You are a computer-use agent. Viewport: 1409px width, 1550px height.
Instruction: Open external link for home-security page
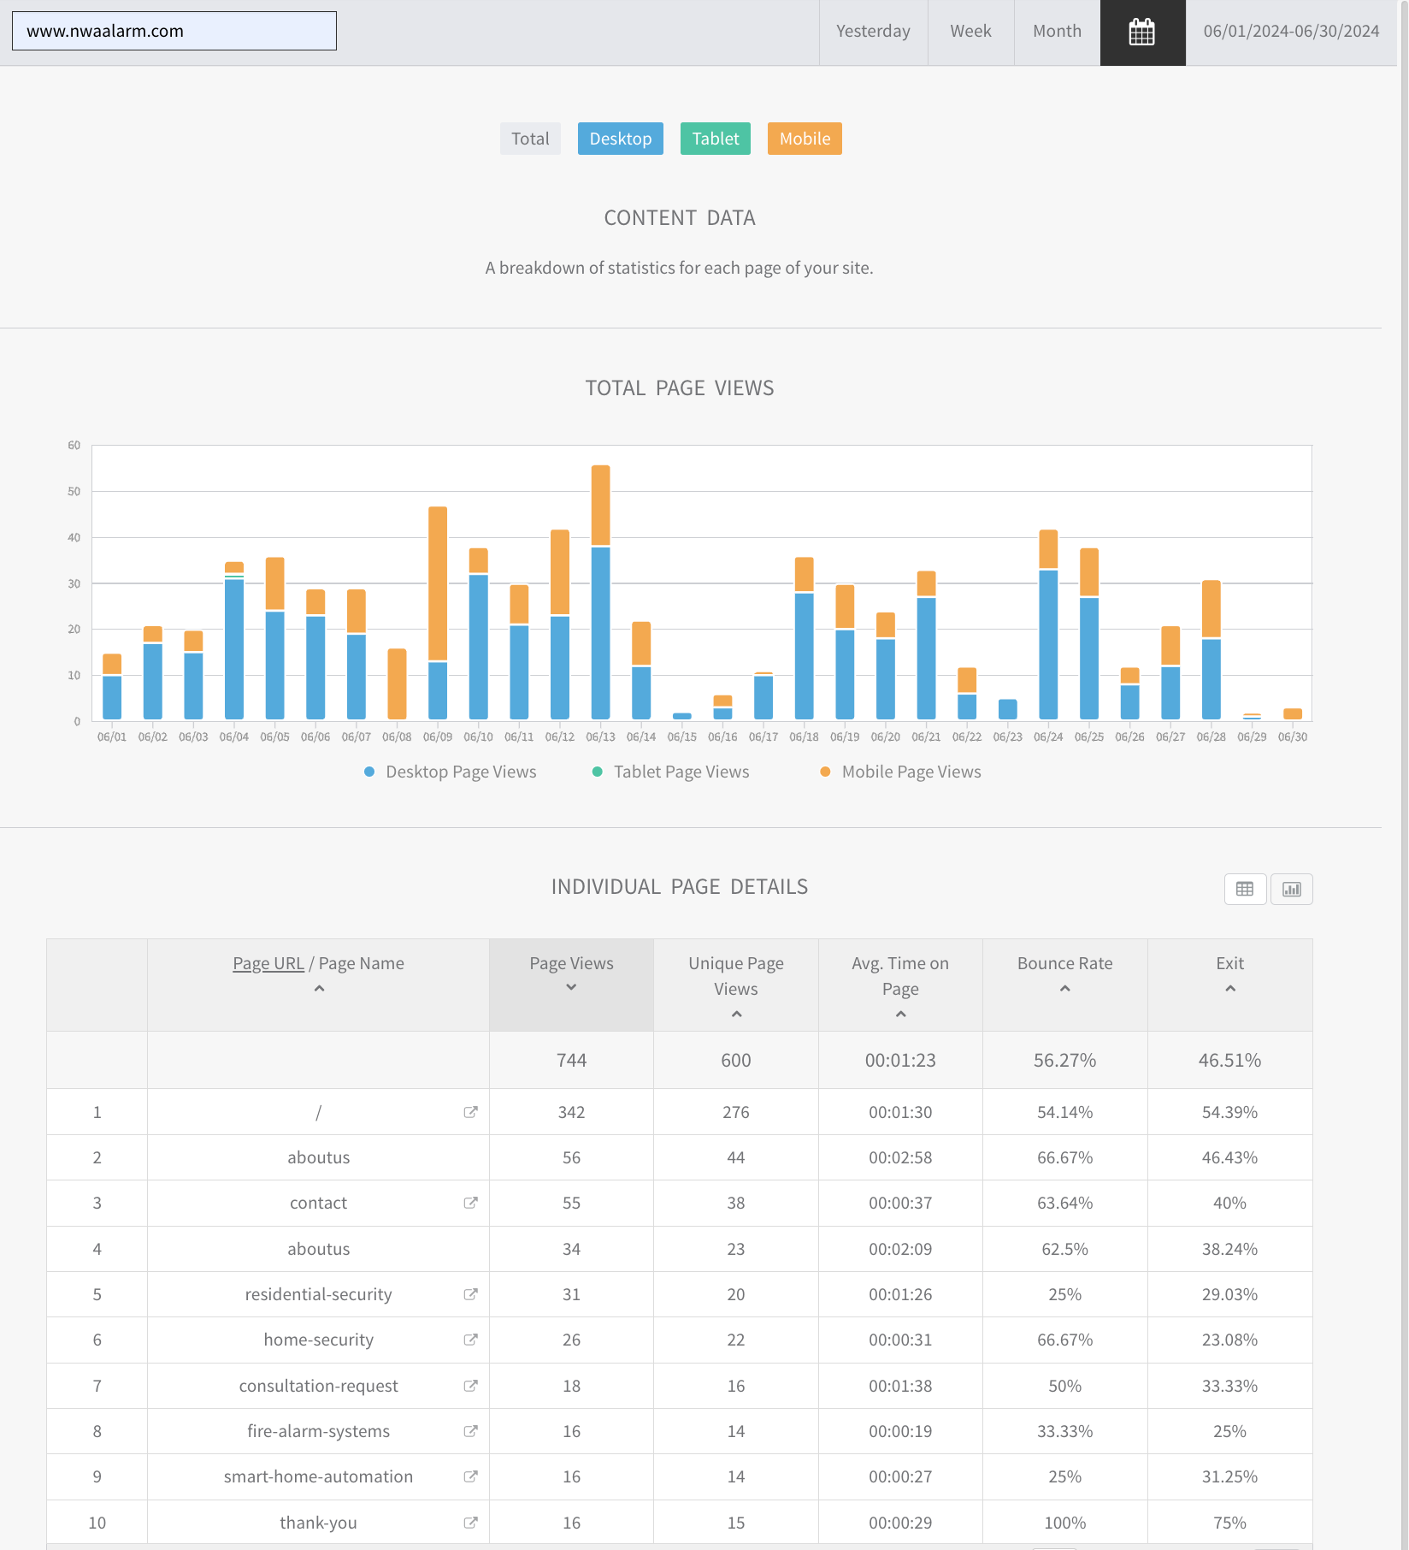pyautogui.click(x=470, y=1340)
